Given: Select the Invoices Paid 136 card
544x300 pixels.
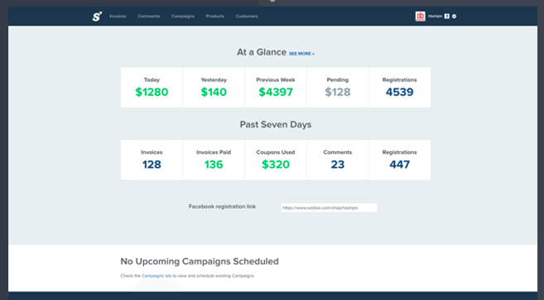Looking at the screenshot, I should (214, 160).
